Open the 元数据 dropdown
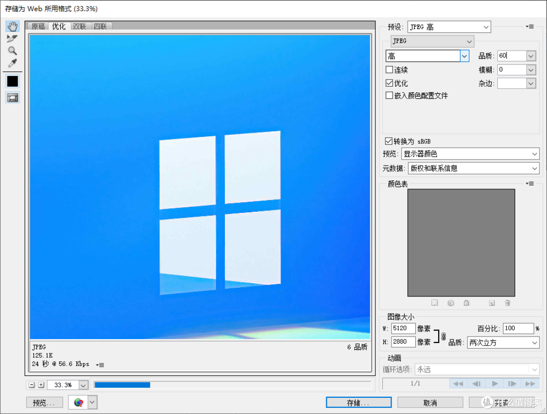Viewport: 547px width, 414px height. (x=474, y=169)
